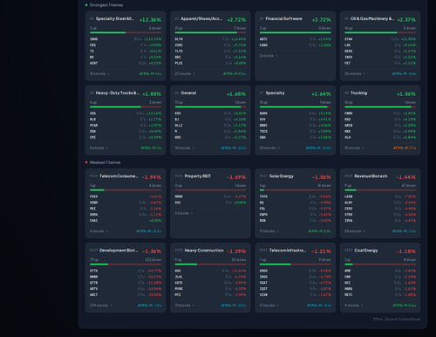436x337 pixels.
Task: Open the '27 stocks' link in Apparel/Shoes card
Action: click(185, 73)
